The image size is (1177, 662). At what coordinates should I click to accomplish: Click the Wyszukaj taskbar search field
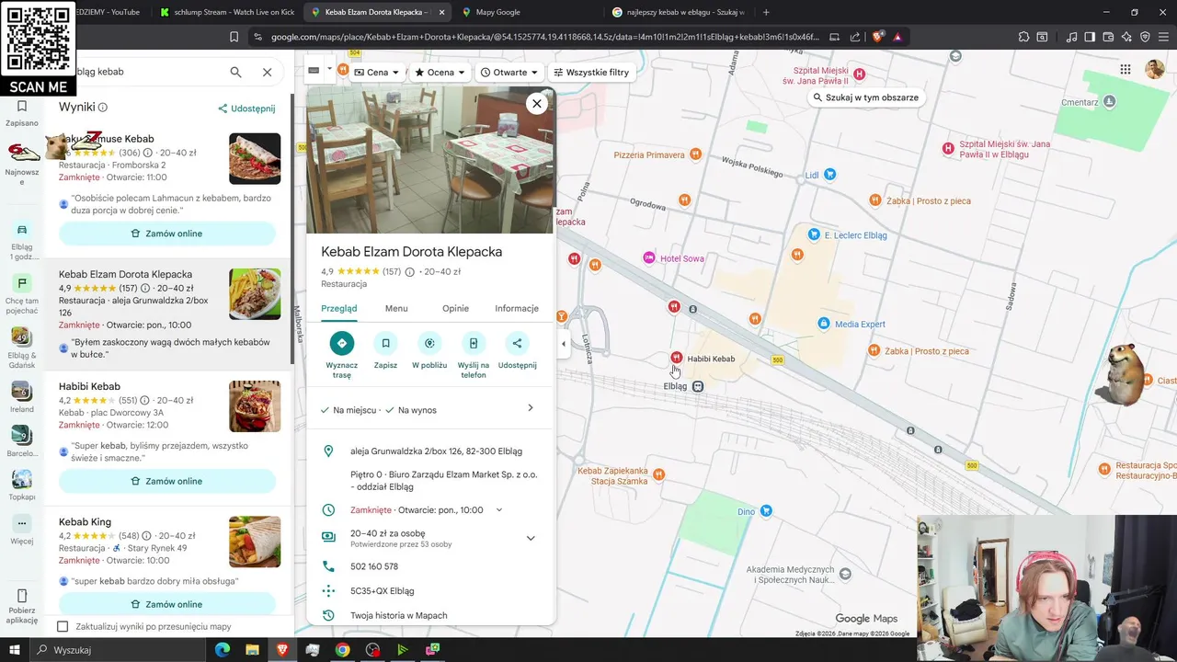pyautogui.click(x=120, y=650)
